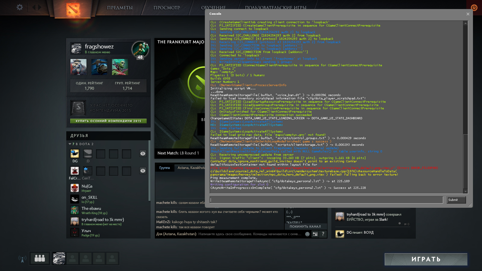Click the chat pop-out window icon
The image size is (482, 271).
[315, 234]
